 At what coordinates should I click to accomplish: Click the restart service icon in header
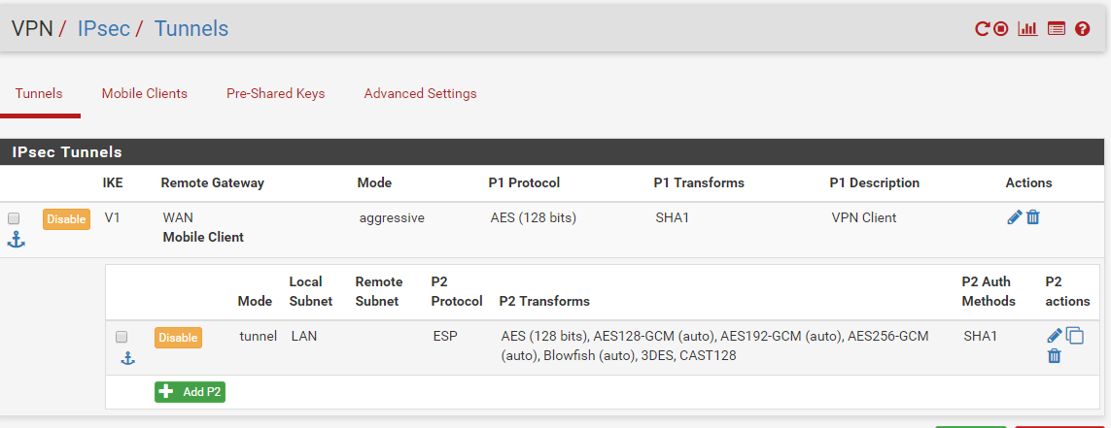pyautogui.click(x=982, y=29)
